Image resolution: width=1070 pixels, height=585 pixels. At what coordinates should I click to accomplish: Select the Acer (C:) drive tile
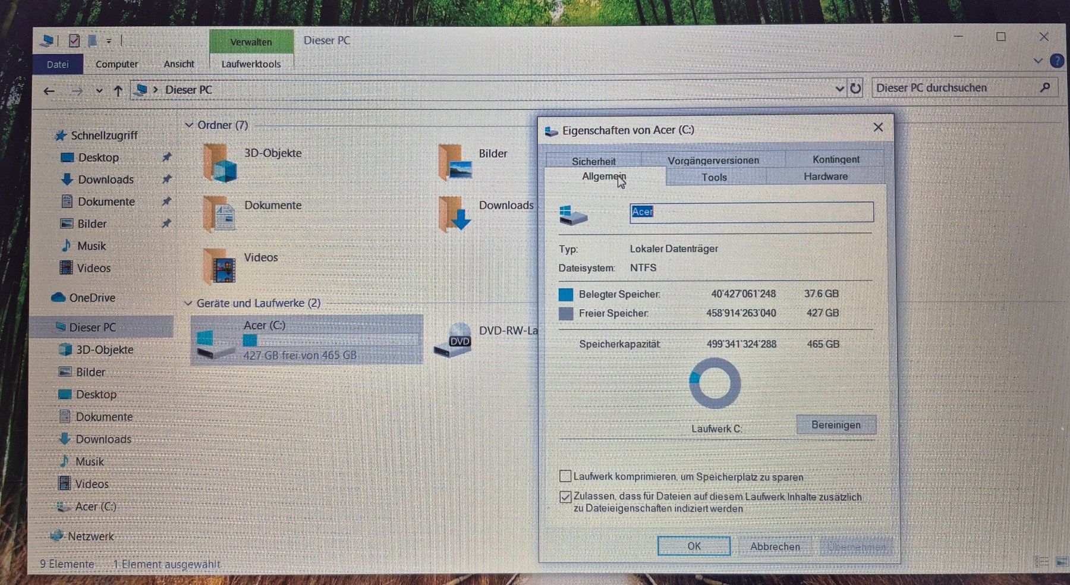tap(307, 339)
